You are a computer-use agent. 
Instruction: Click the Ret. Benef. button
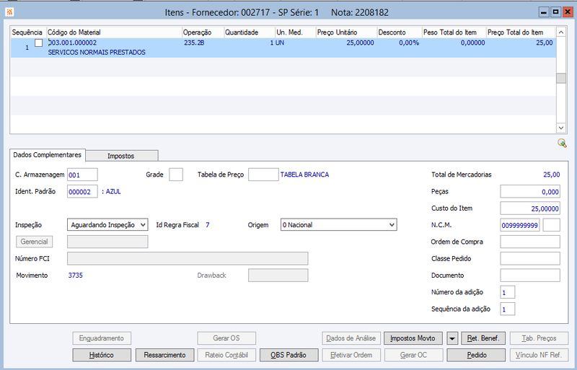click(483, 338)
